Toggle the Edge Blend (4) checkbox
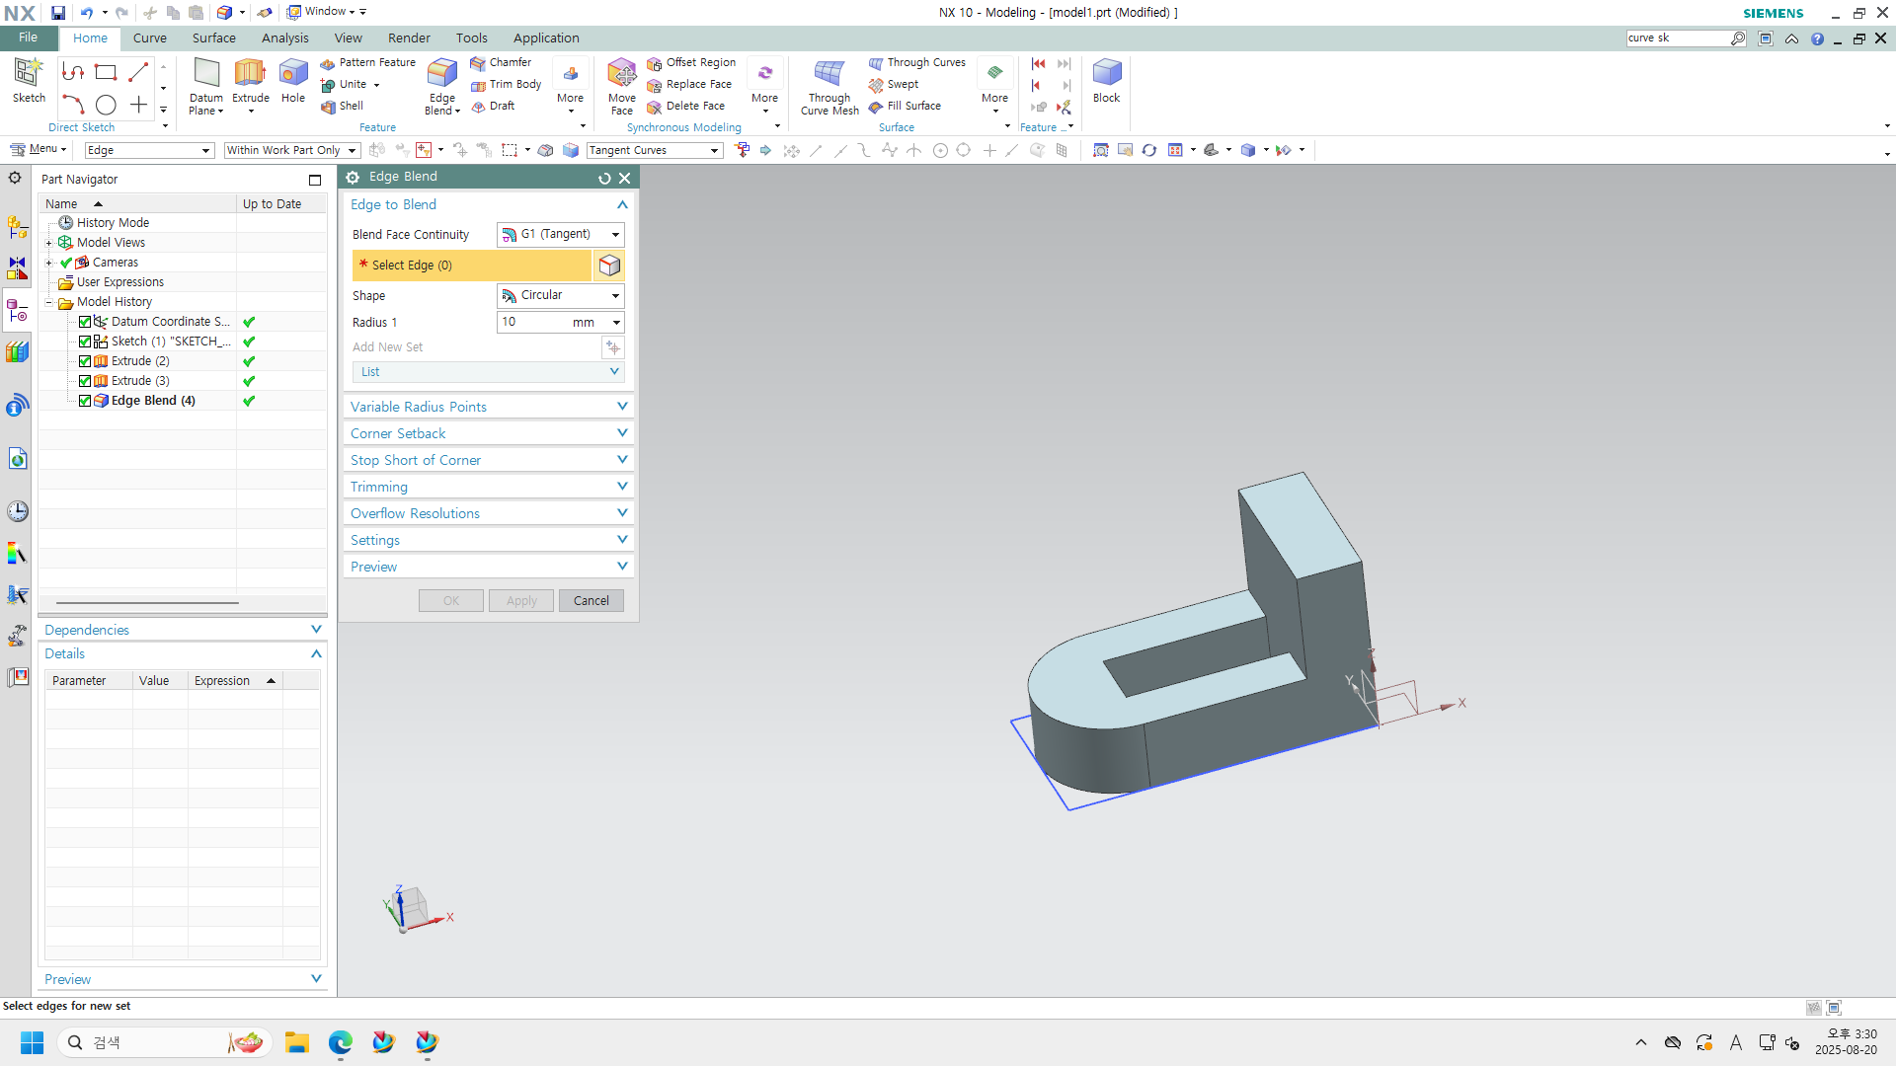The image size is (1896, 1066). coord(85,401)
